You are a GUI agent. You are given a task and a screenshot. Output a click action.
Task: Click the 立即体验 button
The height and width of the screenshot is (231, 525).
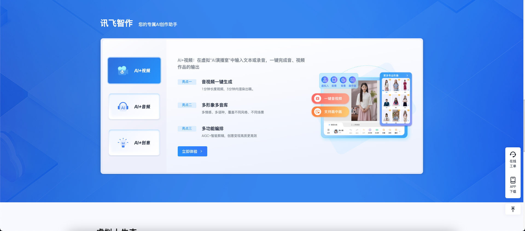click(x=192, y=151)
